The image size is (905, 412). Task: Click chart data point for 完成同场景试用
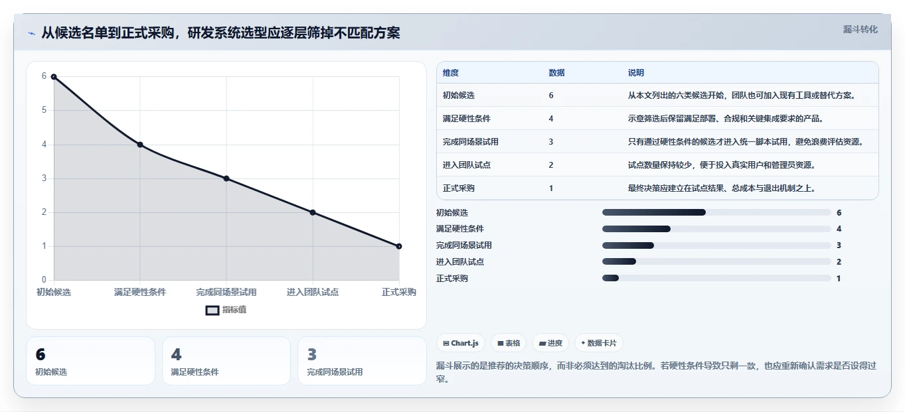[x=226, y=178]
